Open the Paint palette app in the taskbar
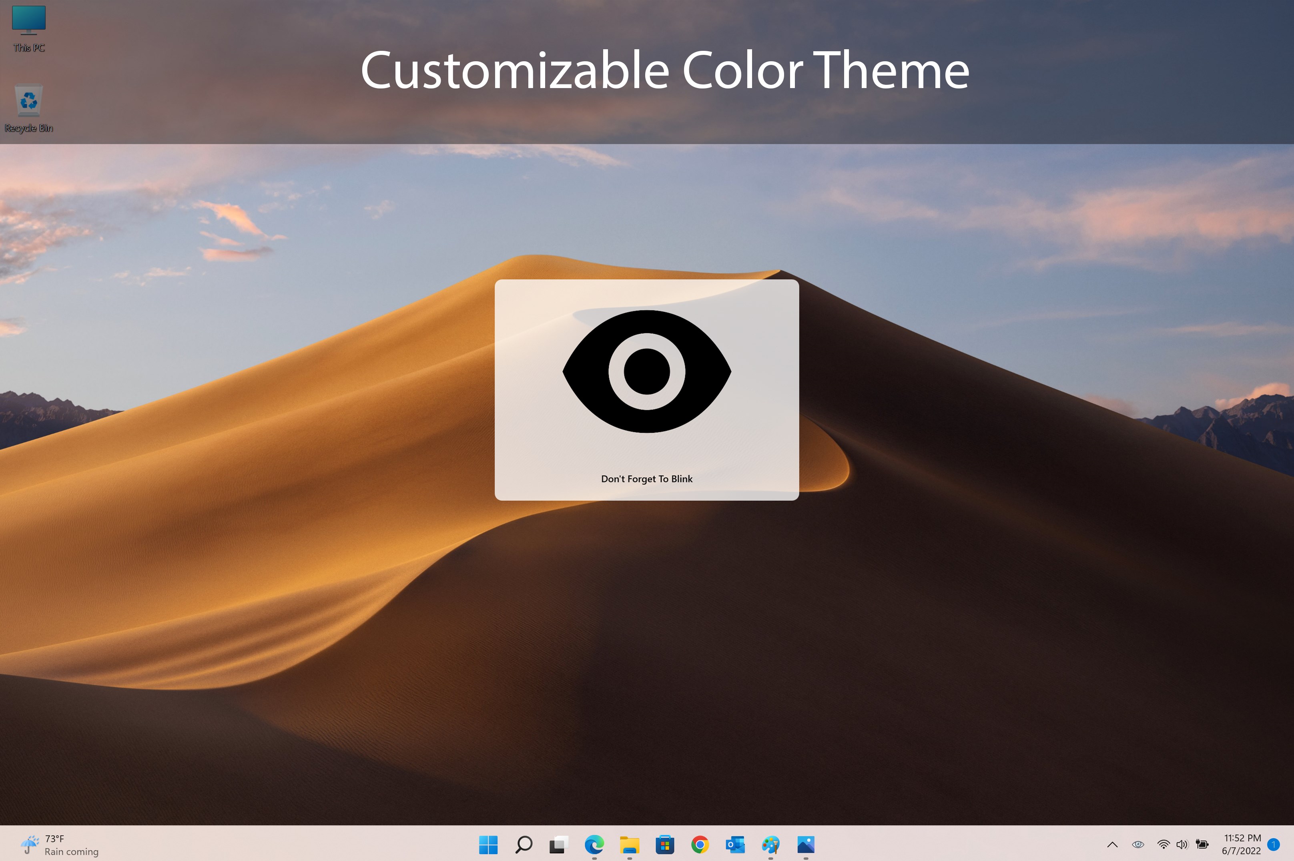This screenshot has width=1294, height=861. [771, 845]
